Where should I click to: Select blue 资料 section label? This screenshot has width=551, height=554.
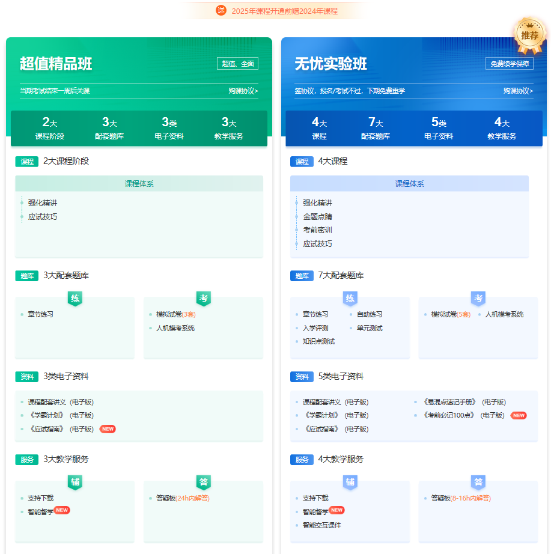(x=302, y=377)
